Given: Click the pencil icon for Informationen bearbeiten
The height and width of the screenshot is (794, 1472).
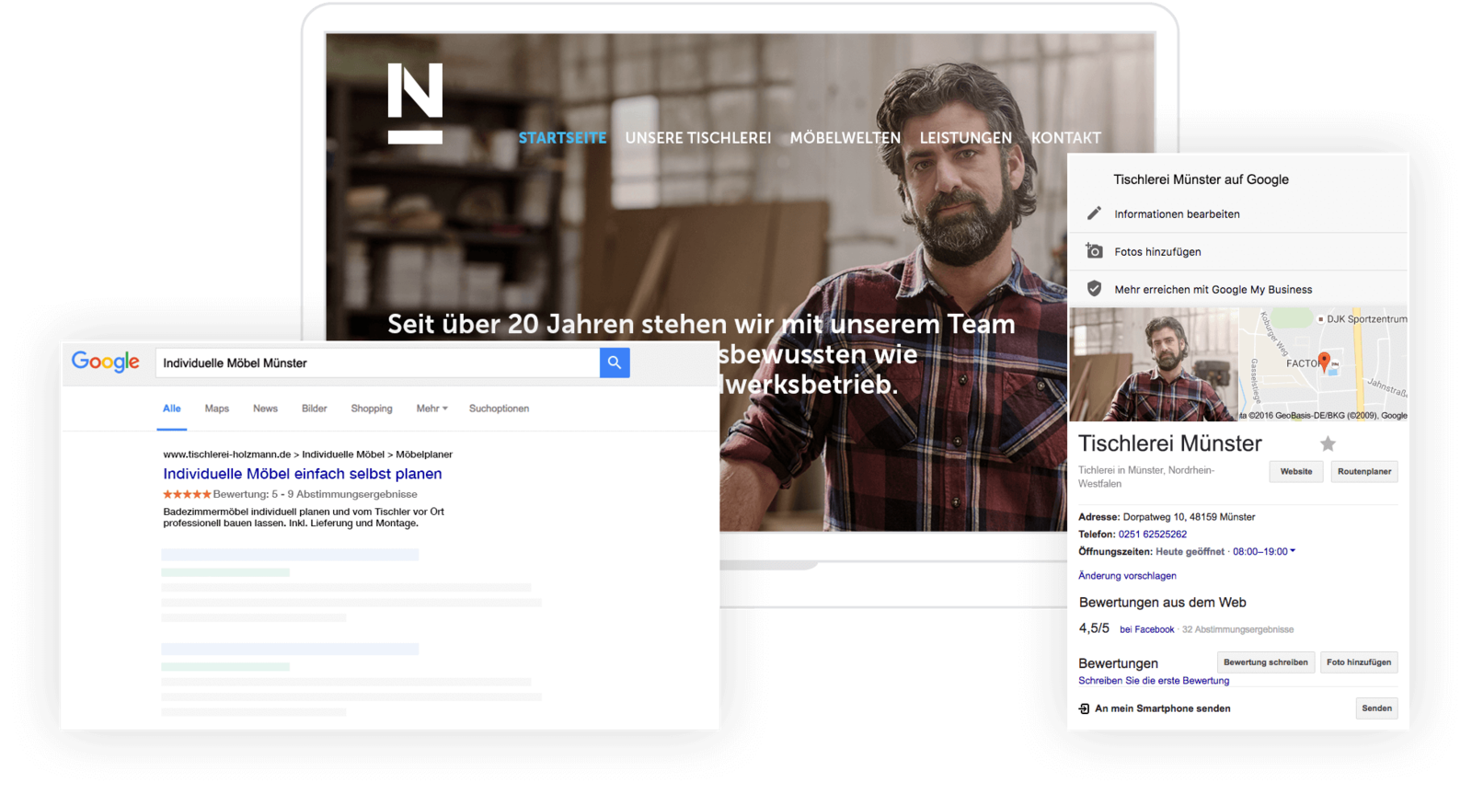Looking at the screenshot, I should click(1094, 213).
